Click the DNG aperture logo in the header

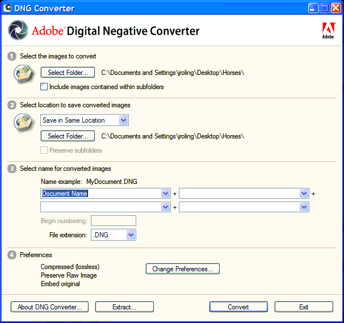tap(18, 31)
